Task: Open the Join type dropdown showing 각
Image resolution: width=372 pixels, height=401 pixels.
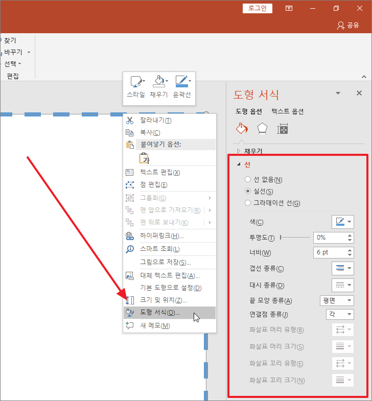Action: tap(340, 314)
